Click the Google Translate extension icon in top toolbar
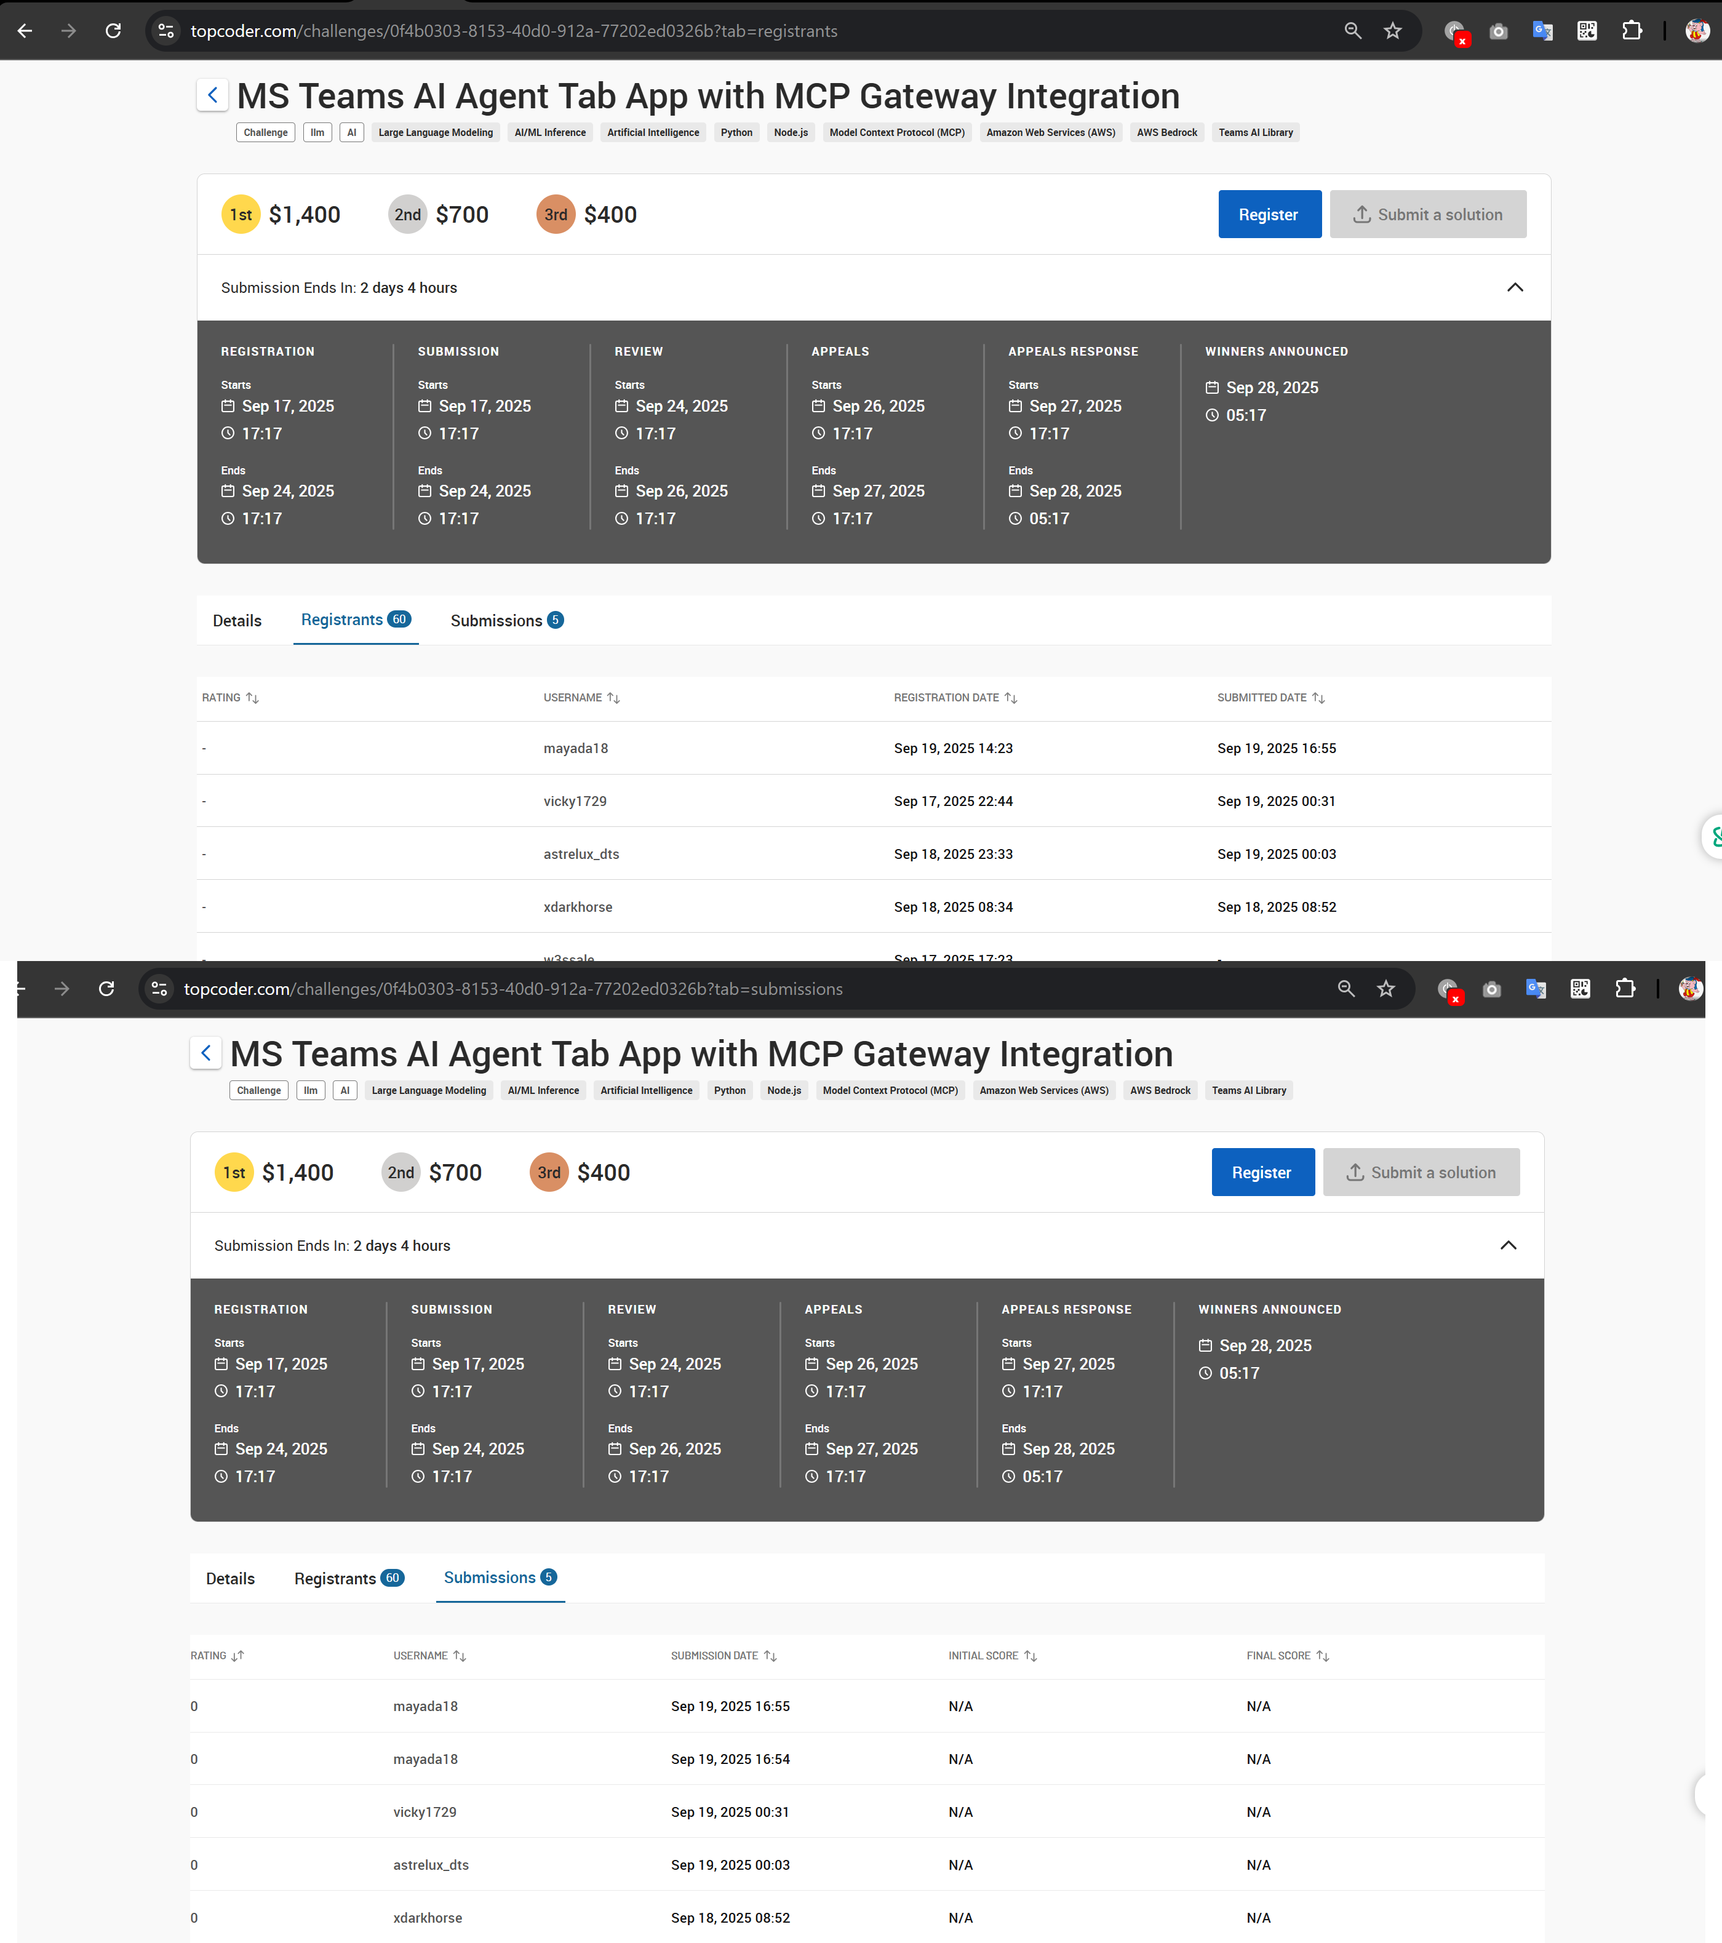Image resolution: width=1722 pixels, height=1943 pixels. tap(1542, 31)
